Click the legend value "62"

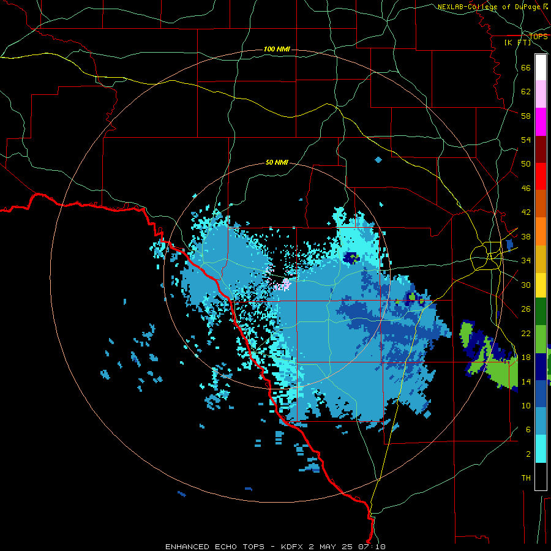point(526,92)
